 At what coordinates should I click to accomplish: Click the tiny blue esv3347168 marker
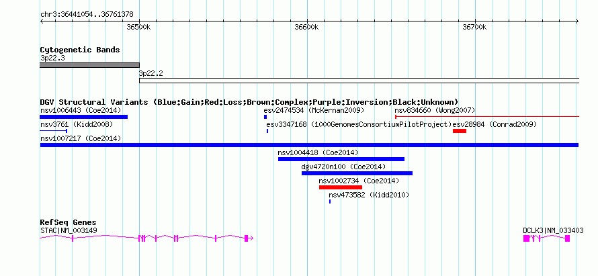pyautogui.click(x=267, y=131)
